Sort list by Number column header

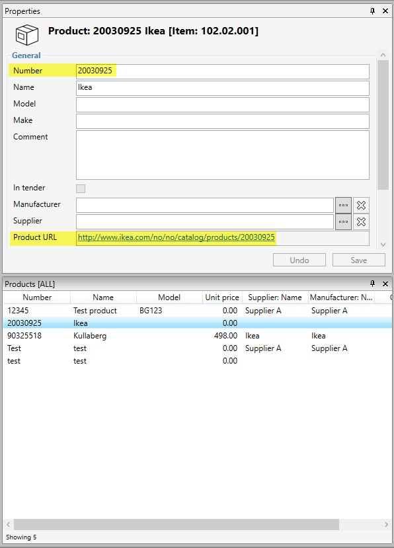click(37, 297)
